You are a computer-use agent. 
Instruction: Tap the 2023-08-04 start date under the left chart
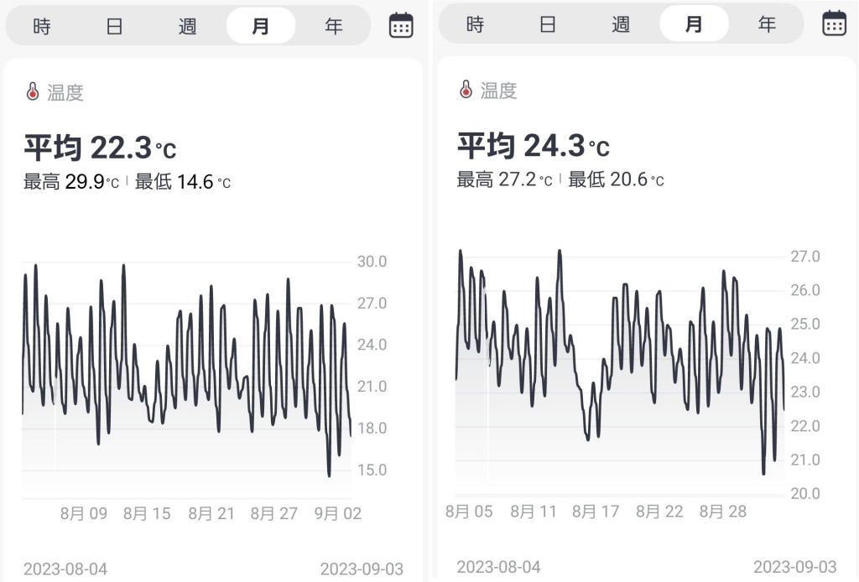click(65, 569)
